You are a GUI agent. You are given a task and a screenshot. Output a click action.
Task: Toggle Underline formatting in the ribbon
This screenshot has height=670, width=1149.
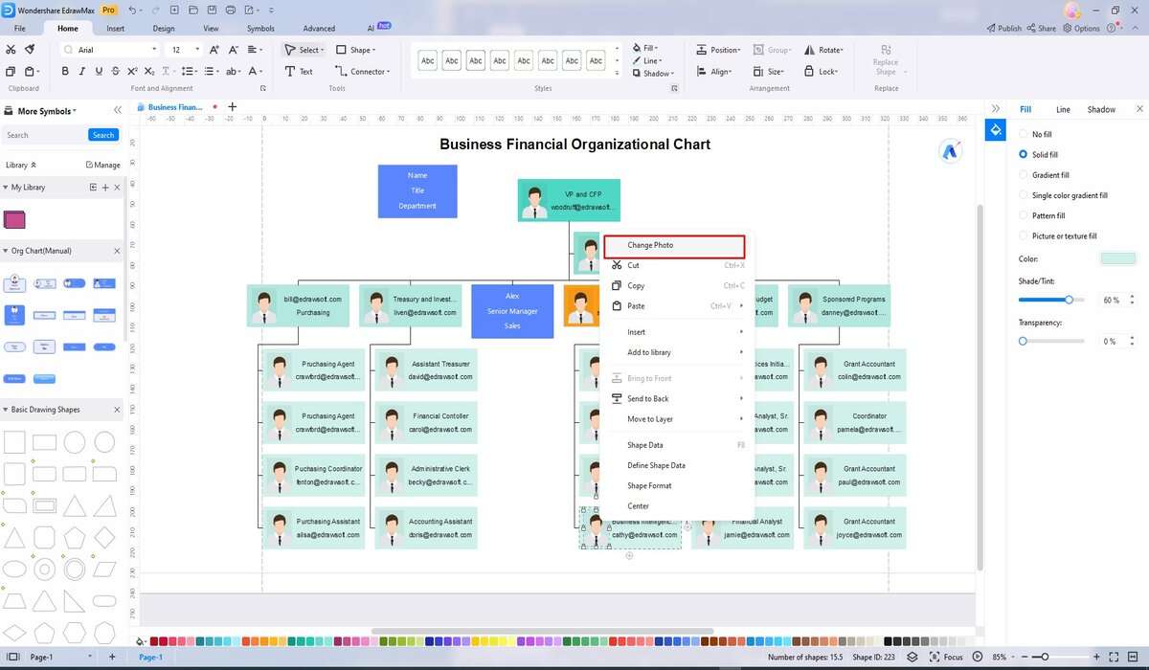point(99,72)
